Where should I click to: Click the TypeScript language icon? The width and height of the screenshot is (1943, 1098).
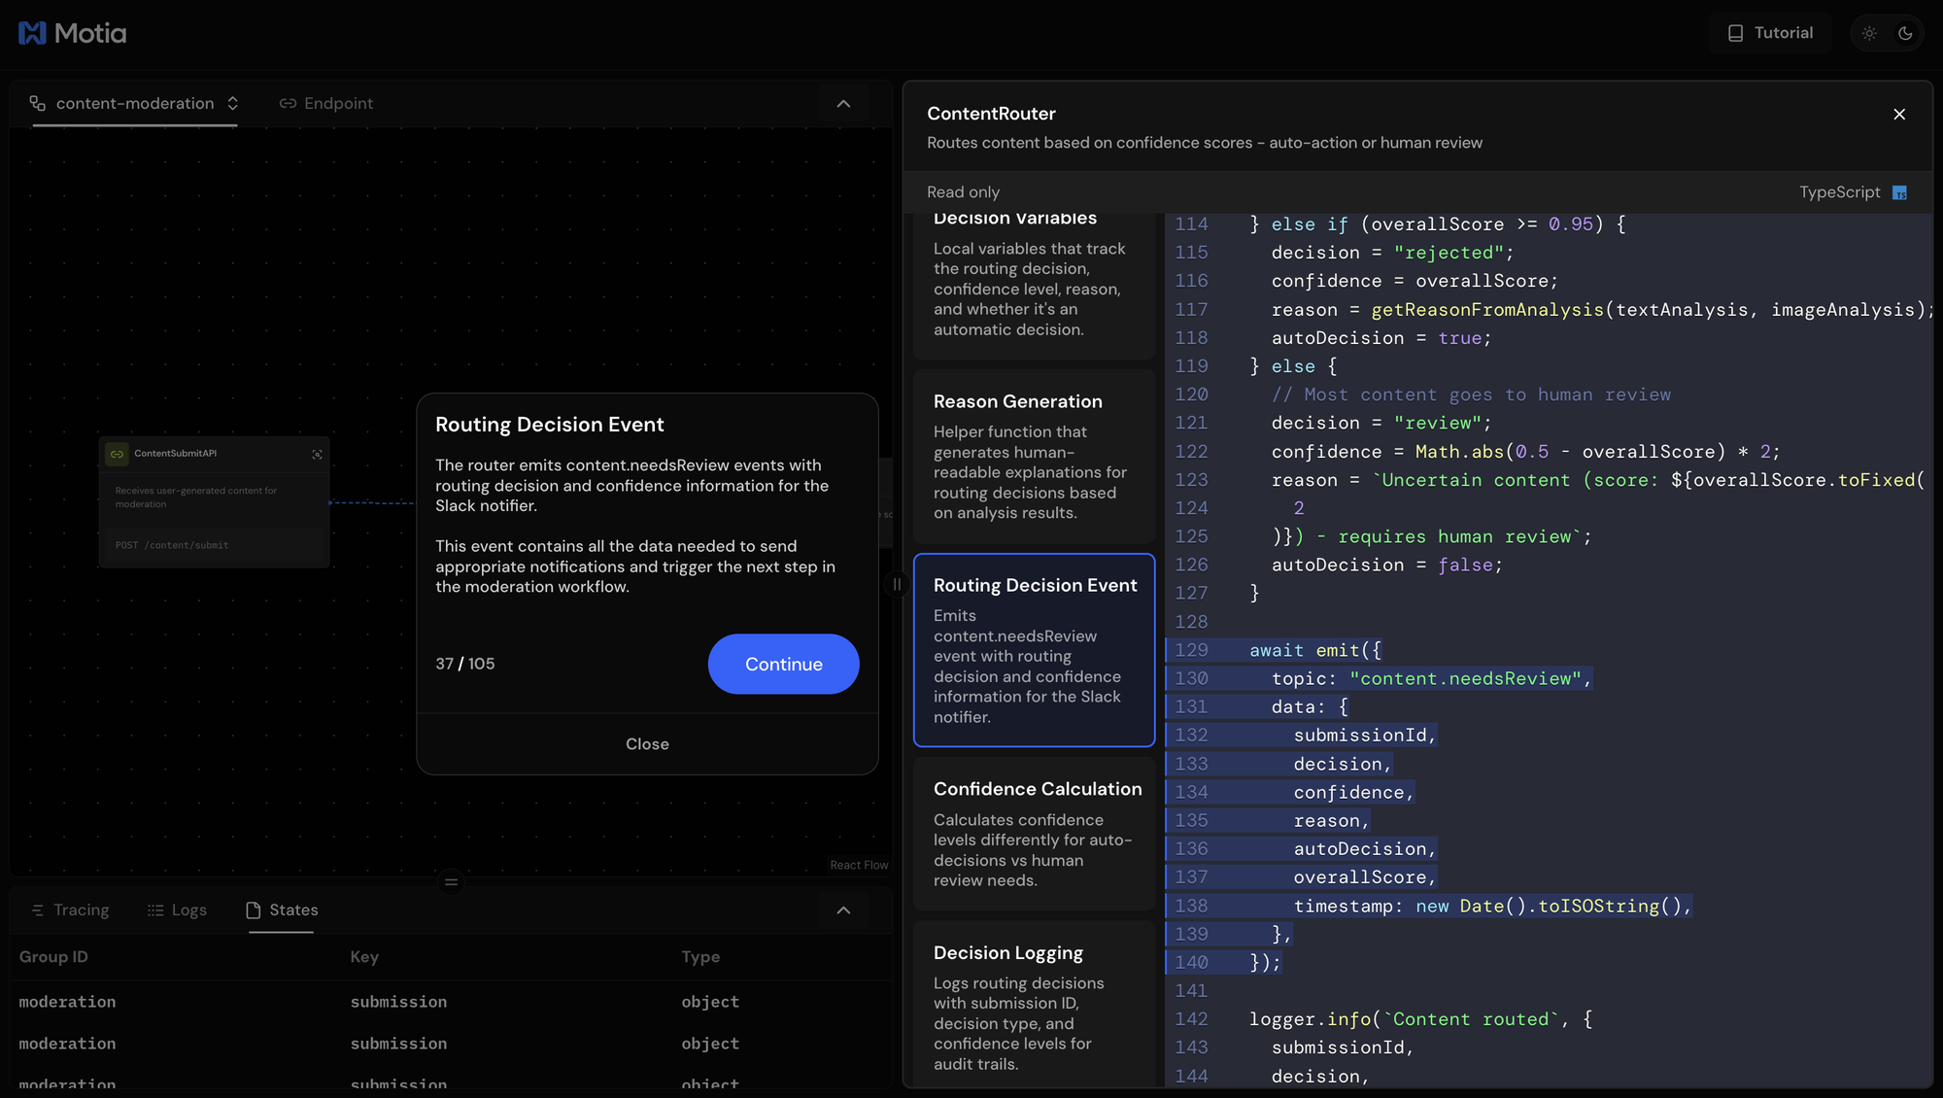[1899, 192]
